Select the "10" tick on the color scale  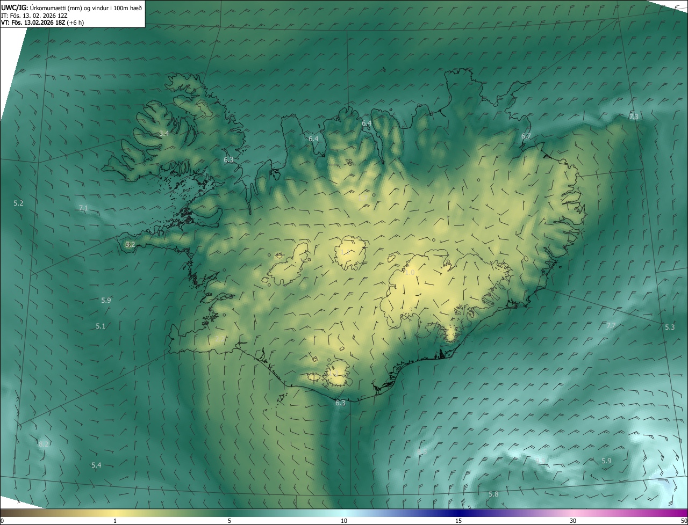click(344, 521)
